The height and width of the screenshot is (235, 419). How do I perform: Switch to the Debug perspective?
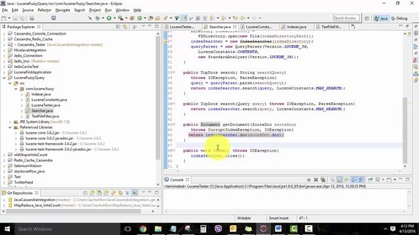(x=399, y=18)
